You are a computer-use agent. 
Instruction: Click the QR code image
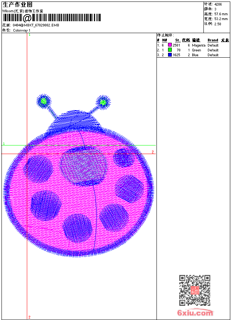point(194,290)
